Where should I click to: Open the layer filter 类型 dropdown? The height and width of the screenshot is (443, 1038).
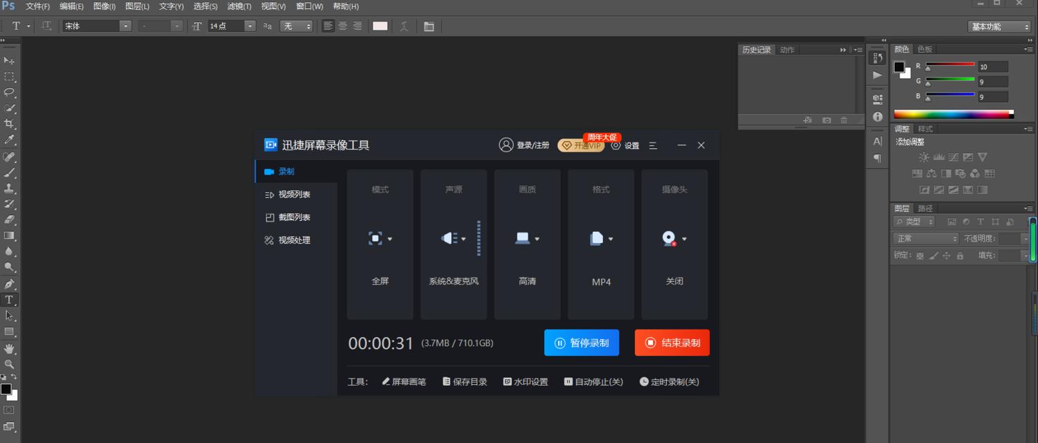point(914,221)
